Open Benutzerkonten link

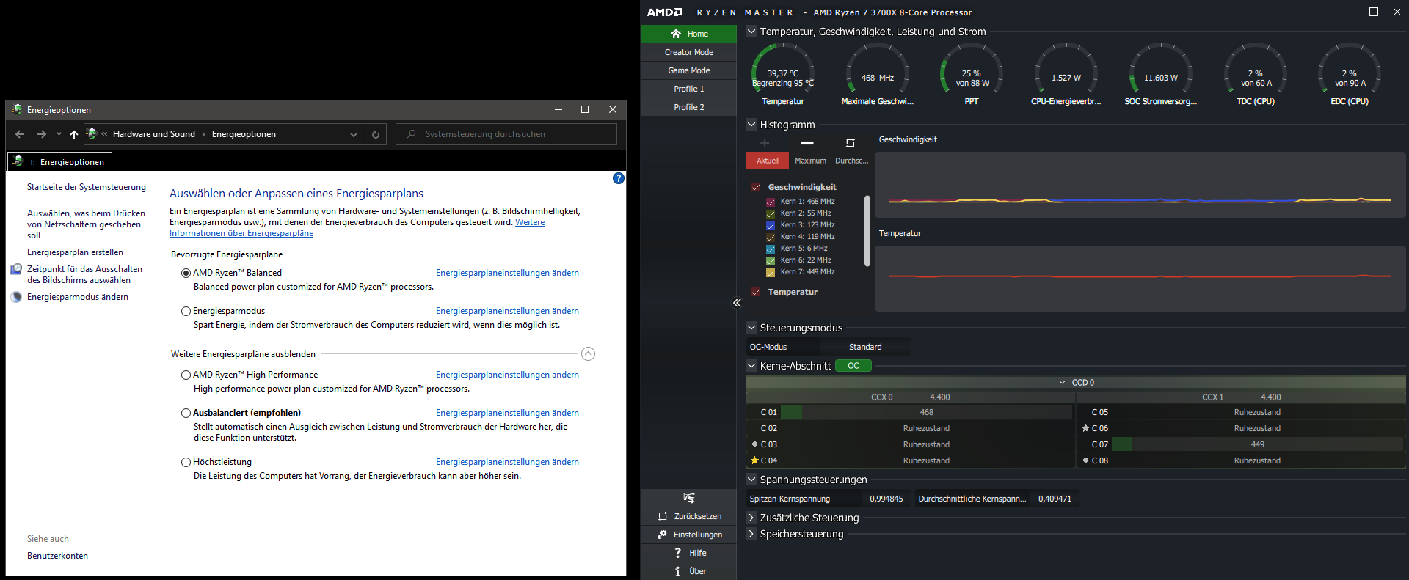57,556
